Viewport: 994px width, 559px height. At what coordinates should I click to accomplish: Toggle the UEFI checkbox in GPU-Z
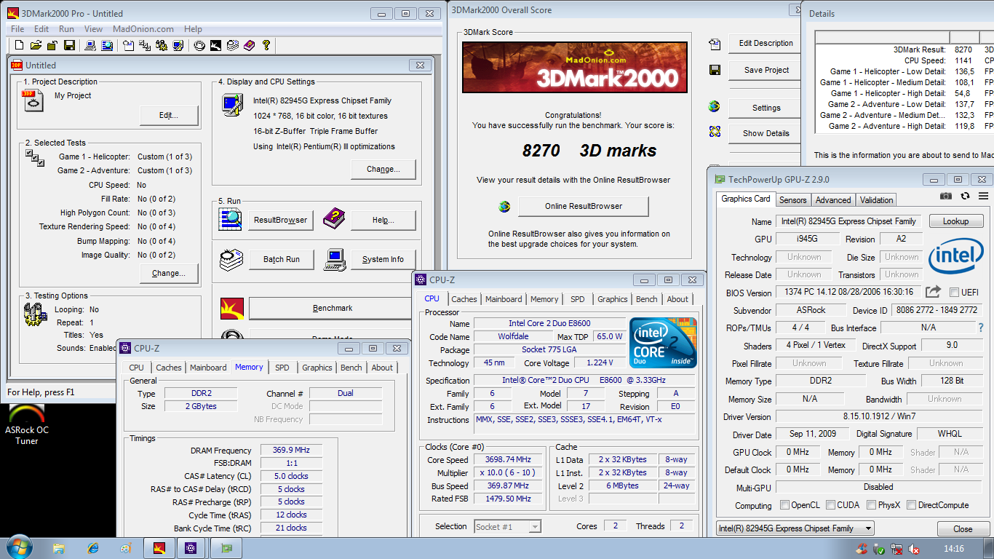pos(955,293)
